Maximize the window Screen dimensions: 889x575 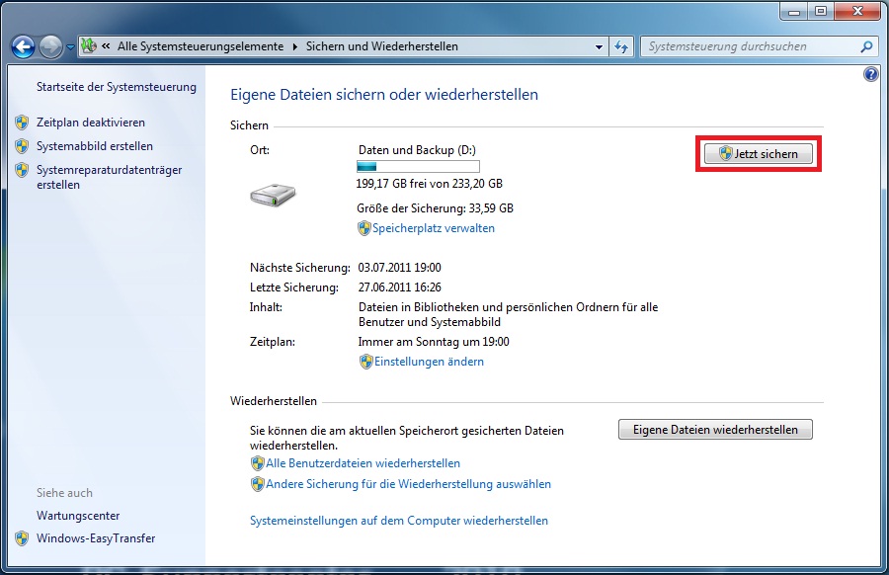821,11
